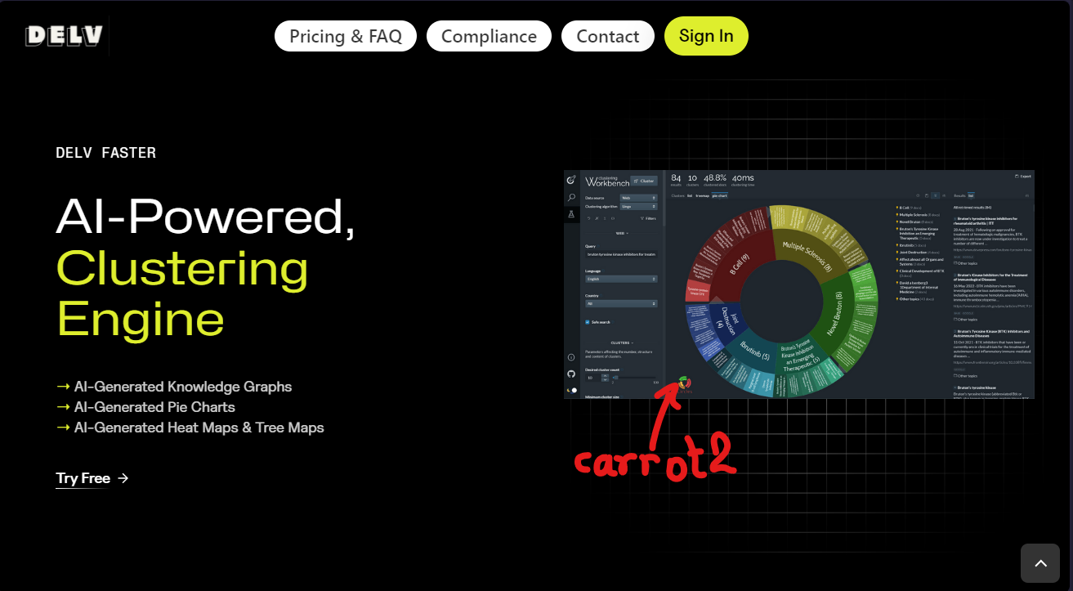Click the flask experiments icon in the sidebar

(570, 213)
